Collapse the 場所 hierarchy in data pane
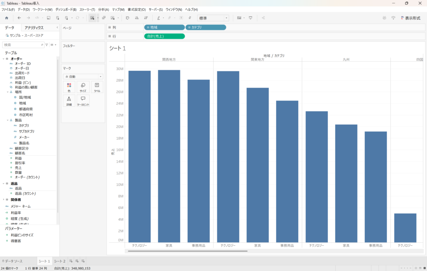 pyautogui.click(x=7, y=92)
